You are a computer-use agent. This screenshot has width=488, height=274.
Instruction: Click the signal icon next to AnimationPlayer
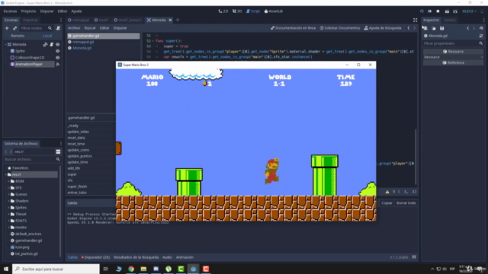(58, 64)
